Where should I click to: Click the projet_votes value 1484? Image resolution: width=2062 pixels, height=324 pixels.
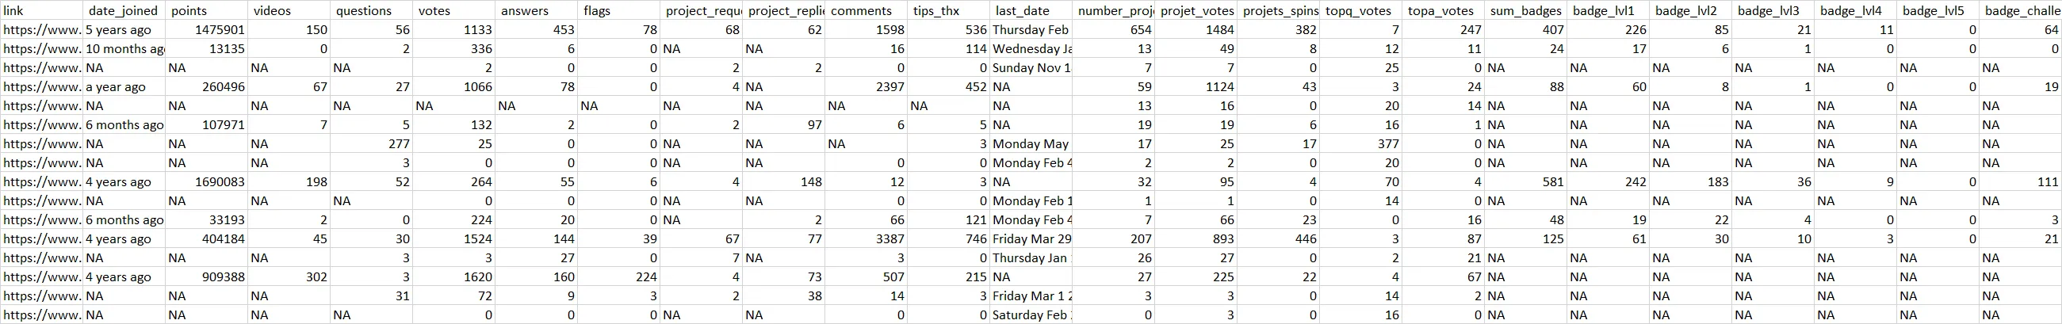click(1197, 29)
